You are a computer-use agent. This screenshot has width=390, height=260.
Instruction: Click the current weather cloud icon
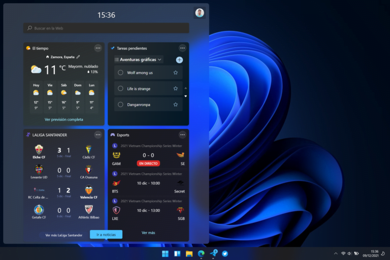36,70
